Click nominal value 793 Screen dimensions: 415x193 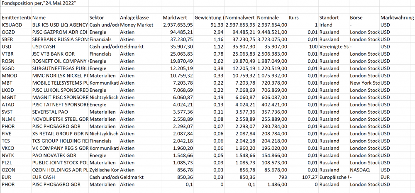tap(272, 177)
